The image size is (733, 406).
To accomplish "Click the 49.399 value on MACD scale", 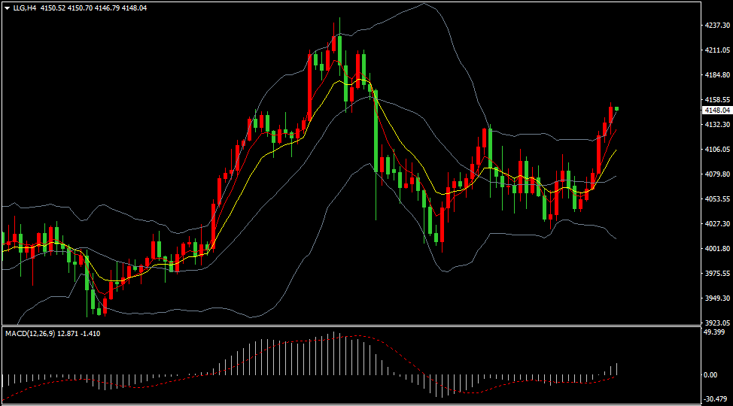I will click(713, 332).
